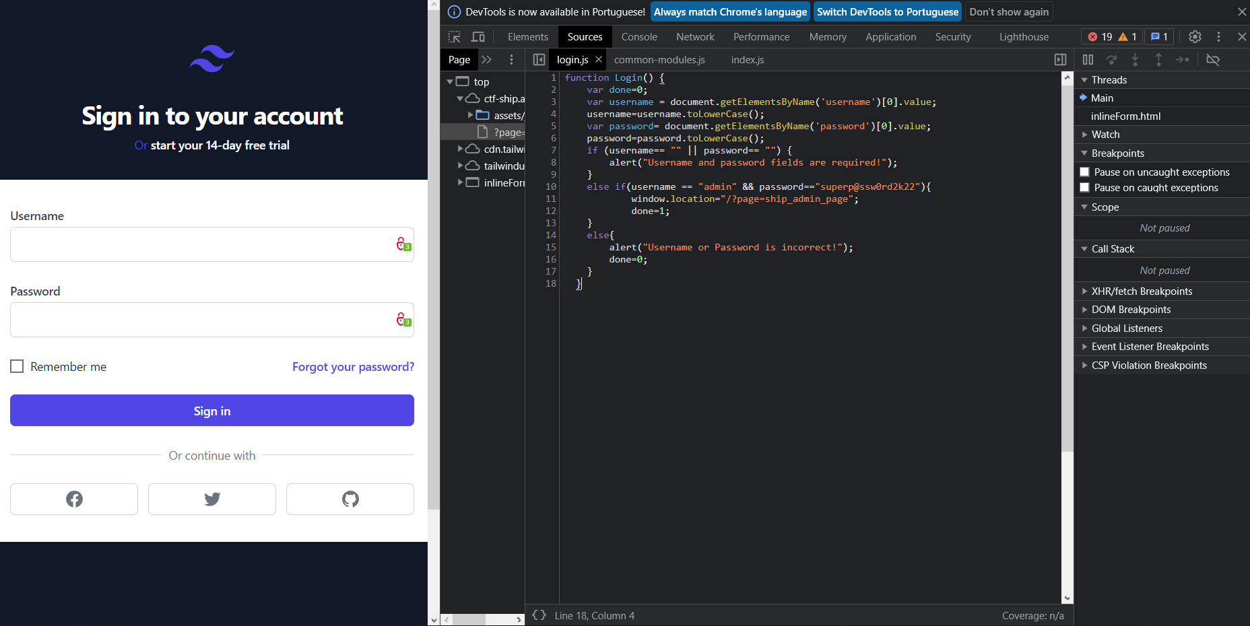
Task: Click the password manager icon in Username field
Action: coord(403,244)
